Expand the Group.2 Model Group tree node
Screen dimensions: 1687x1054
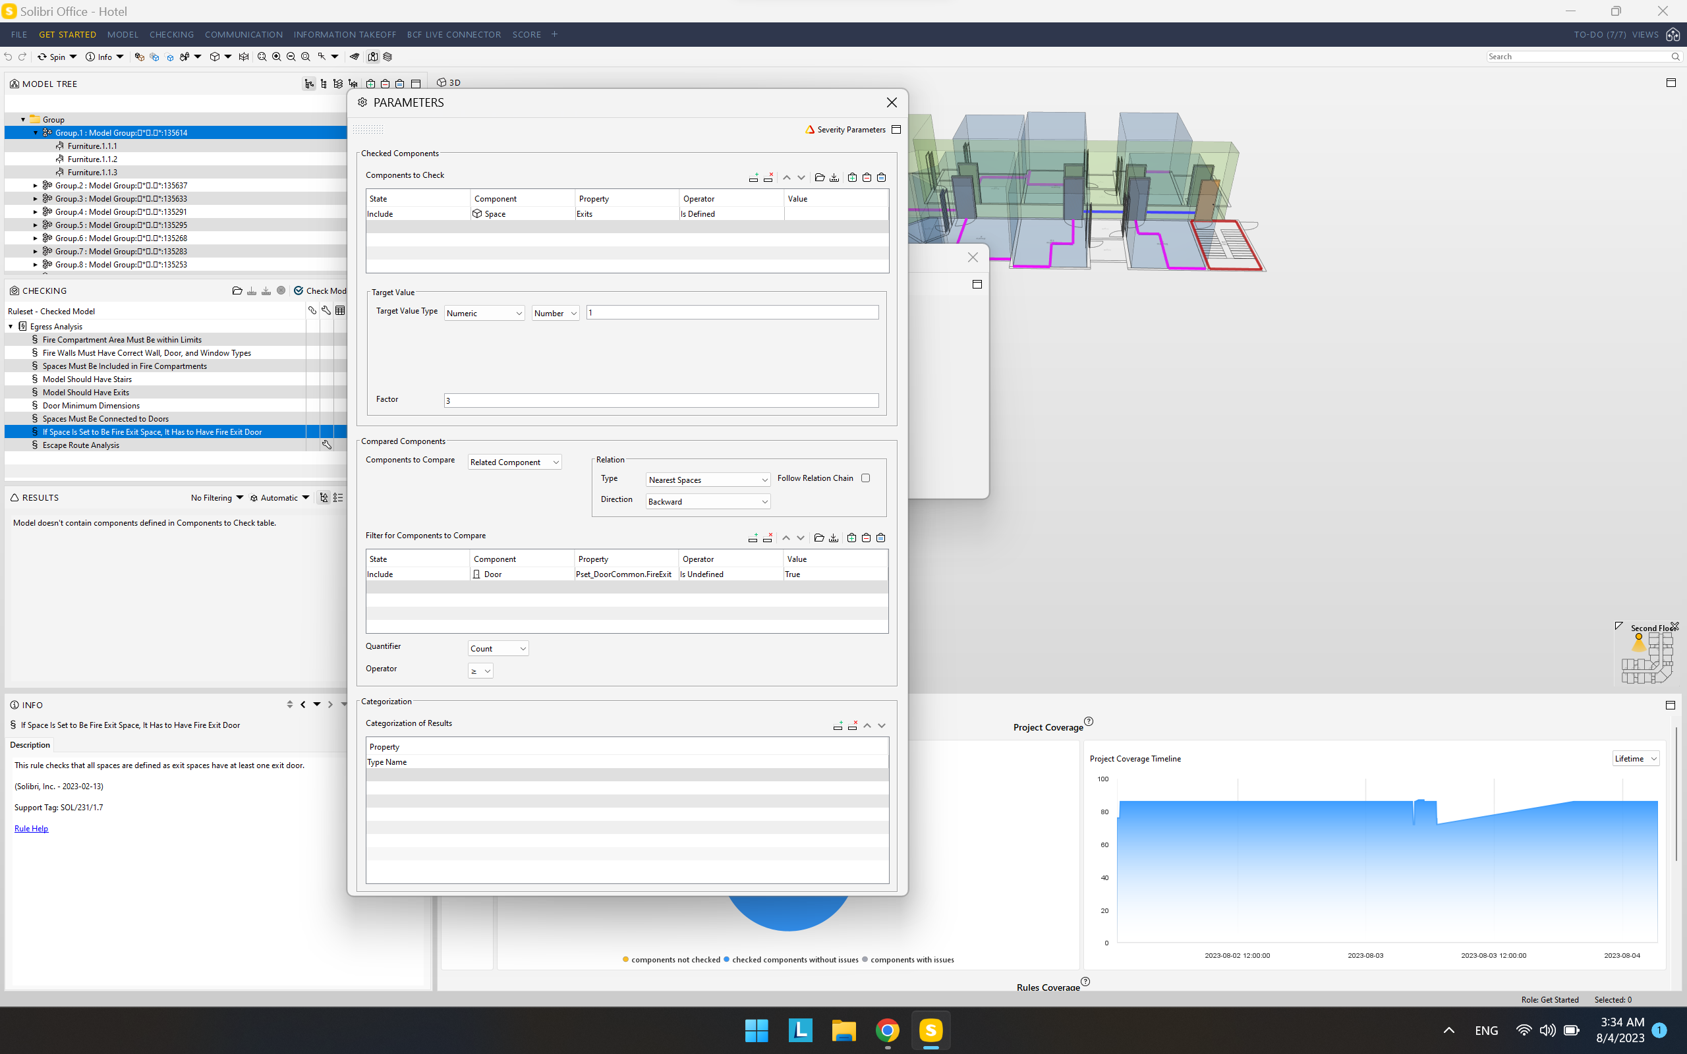pos(36,185)
